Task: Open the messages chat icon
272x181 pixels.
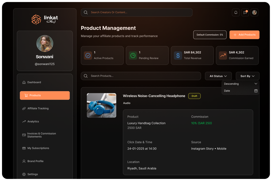Action: click(x=245, y=13)
